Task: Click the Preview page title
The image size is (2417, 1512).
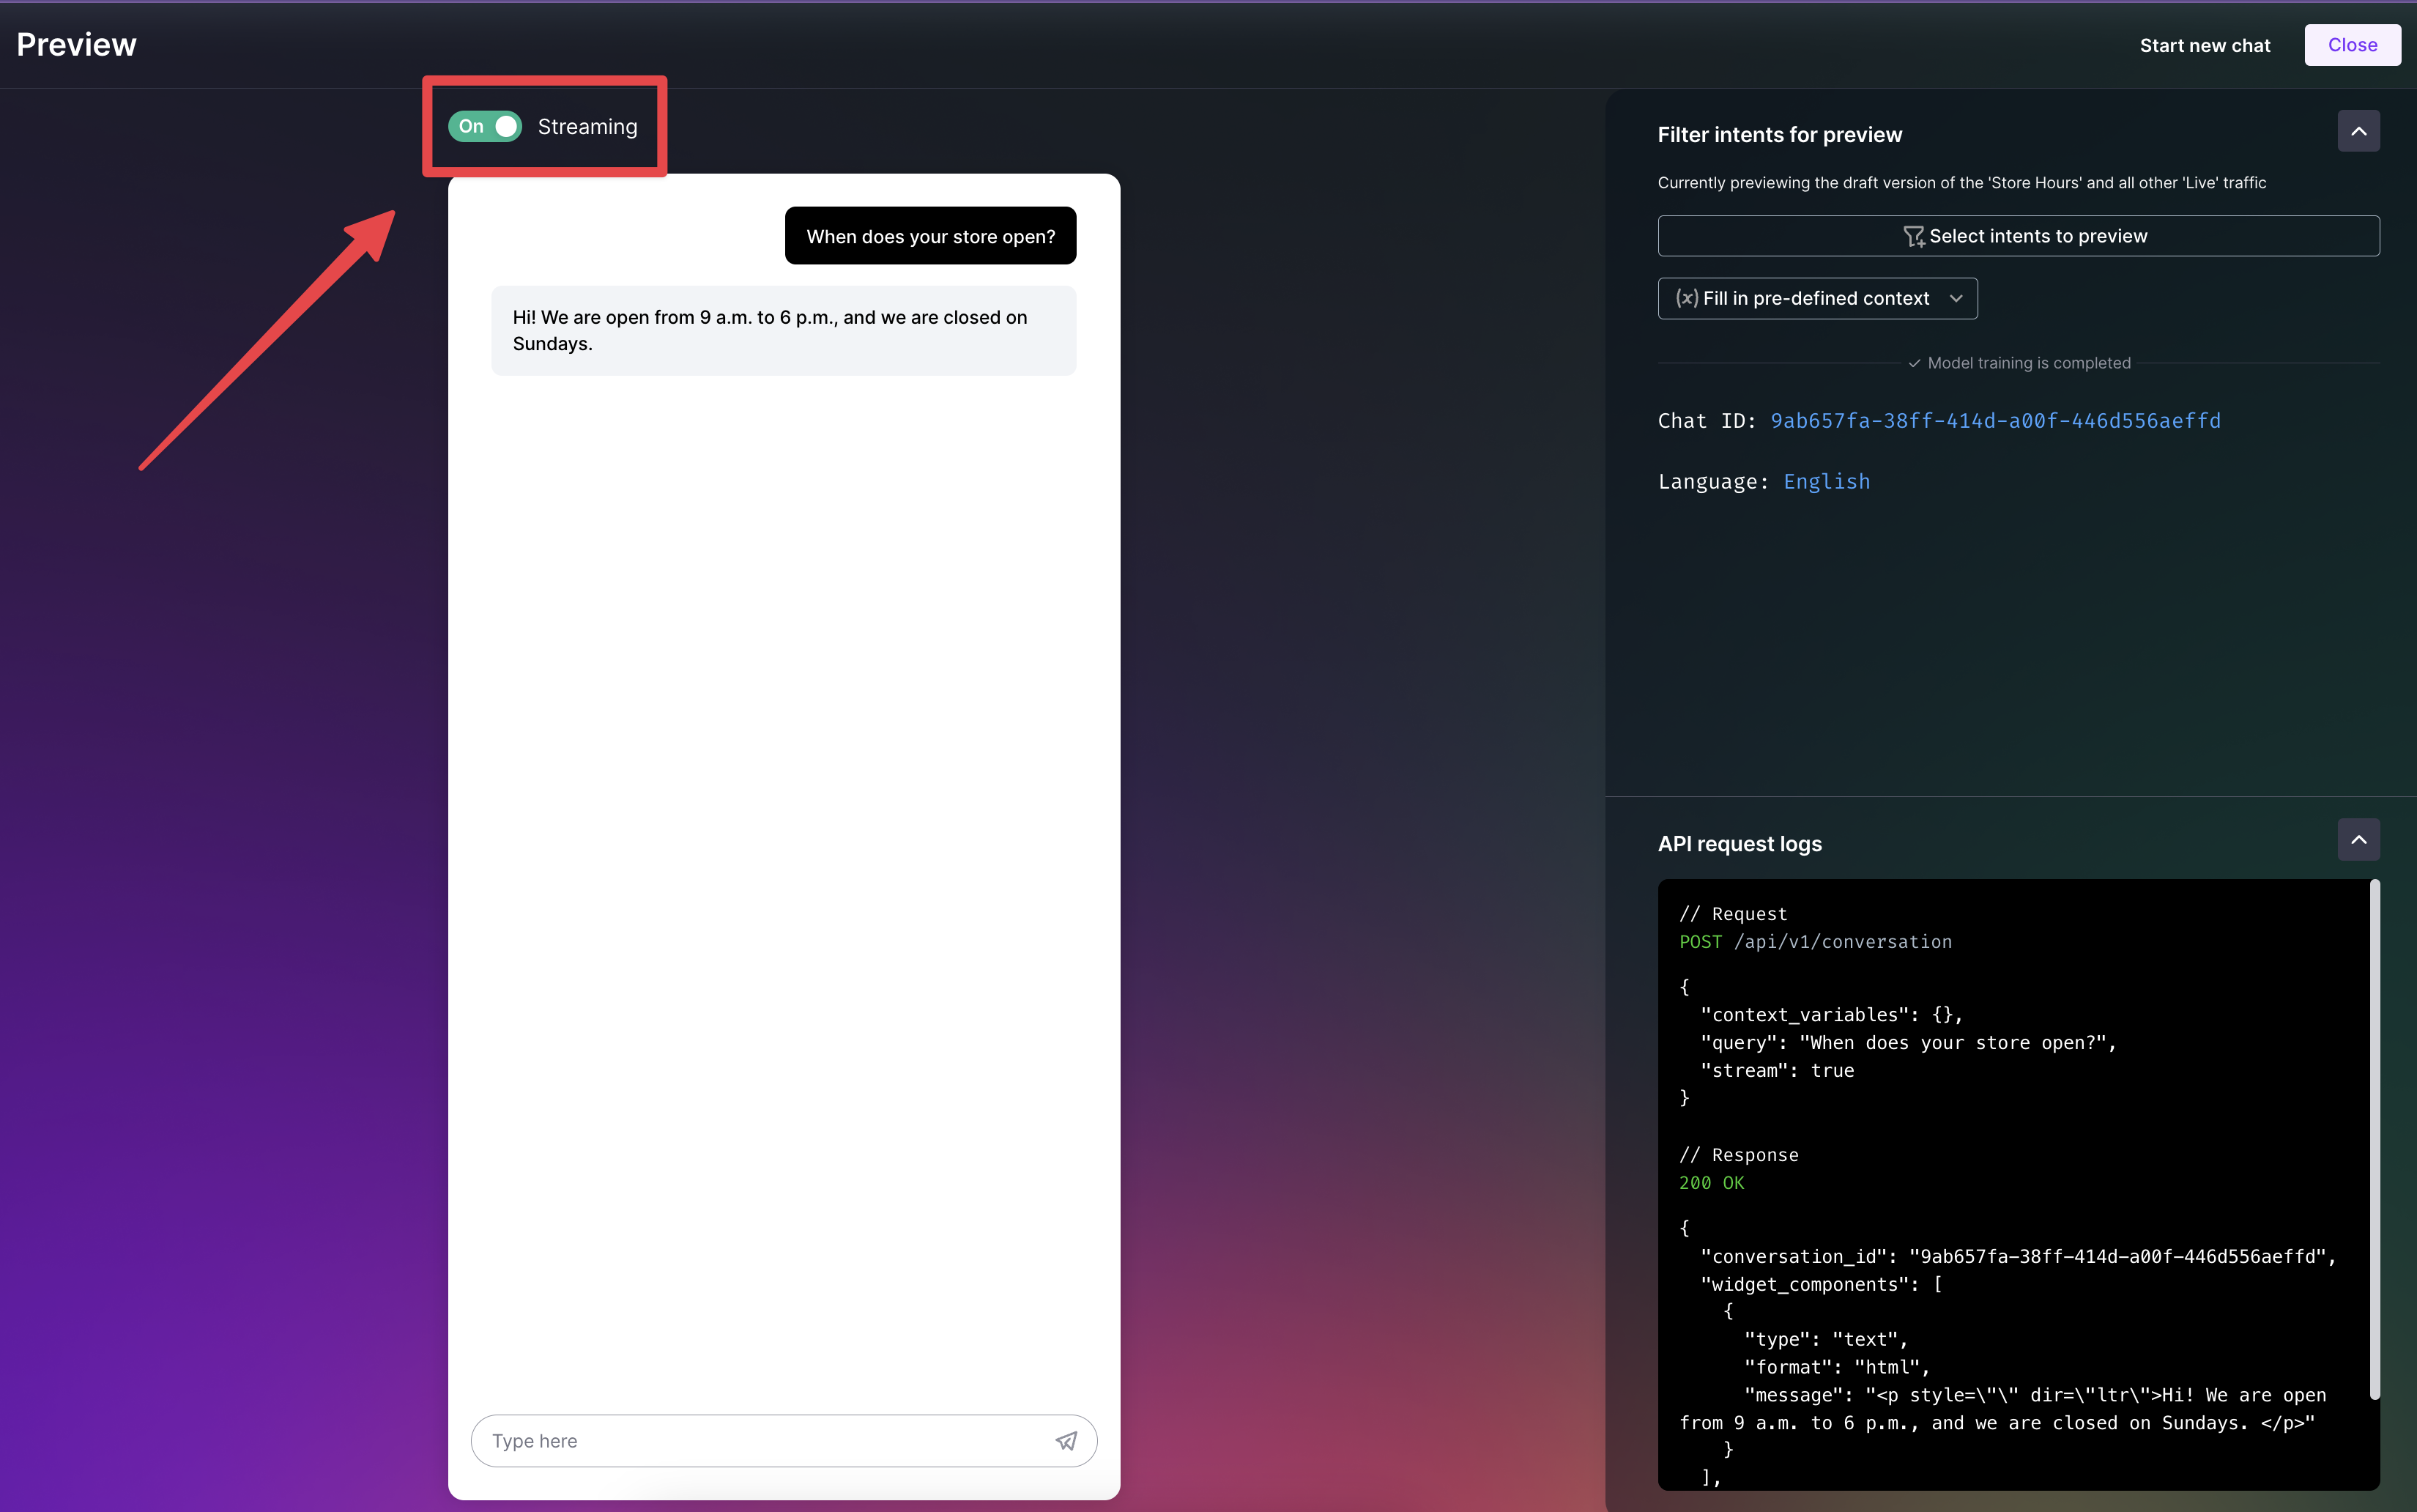Action: (76, 45)
